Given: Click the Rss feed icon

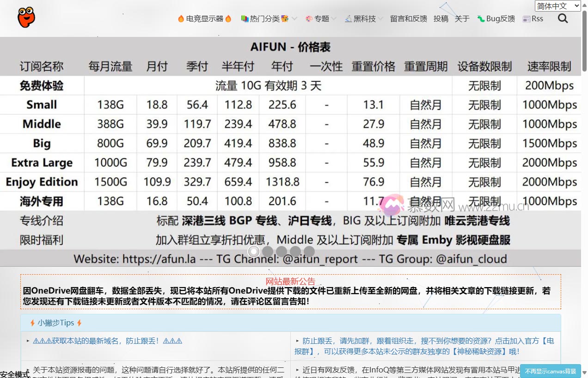Looking at the screenshot, I should (526, 19).
